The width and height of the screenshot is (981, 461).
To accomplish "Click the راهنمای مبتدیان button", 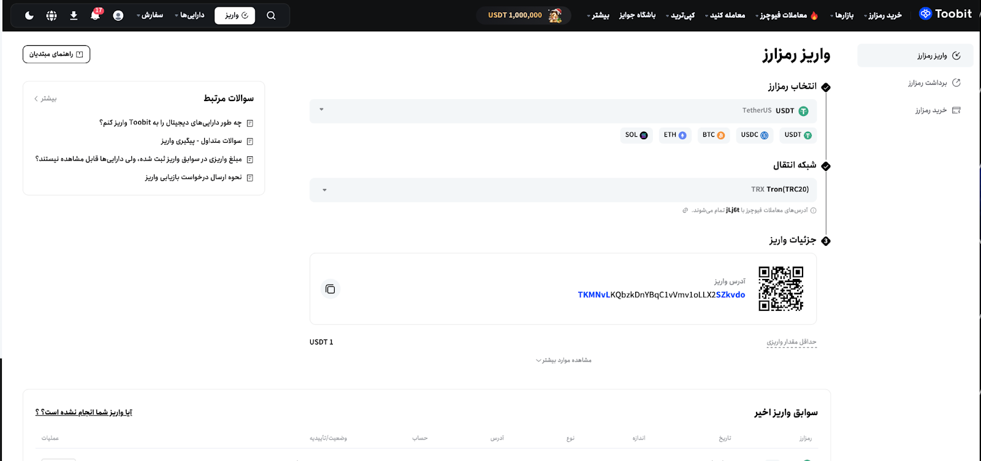I will [x=56, y=55].
